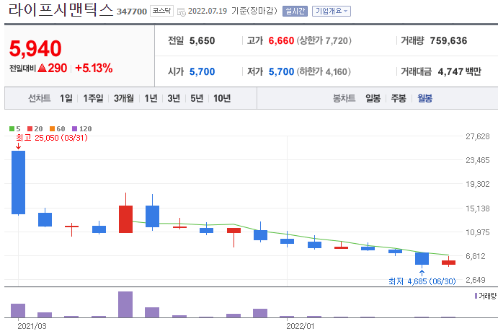Click the purple 거래량 volume legend marker
Image resolution: width=498 pixels, height=334 pixels.
(x=476, y=296)
